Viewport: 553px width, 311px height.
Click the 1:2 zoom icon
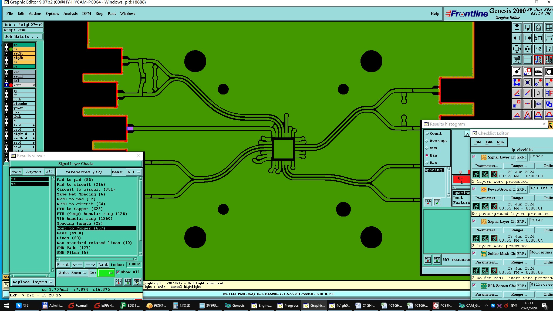pos(538,49)
